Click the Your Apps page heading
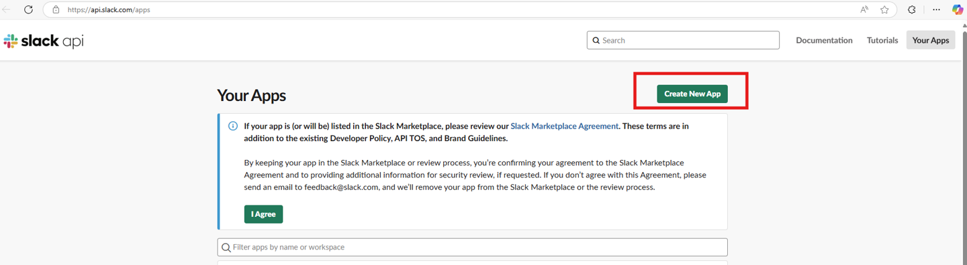The height and width of the screenshot is (265, 967). 251,95
